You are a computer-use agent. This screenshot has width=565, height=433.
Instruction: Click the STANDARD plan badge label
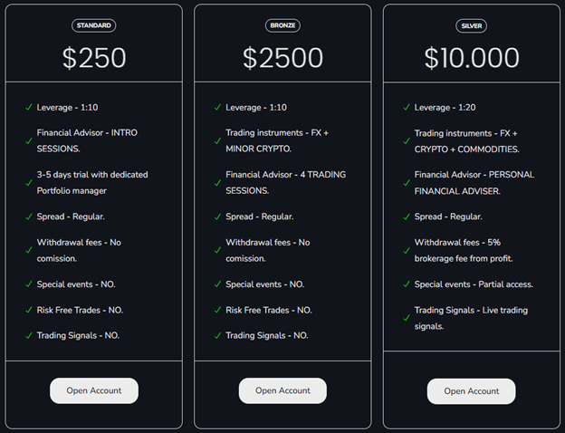[x=94, y=26]
